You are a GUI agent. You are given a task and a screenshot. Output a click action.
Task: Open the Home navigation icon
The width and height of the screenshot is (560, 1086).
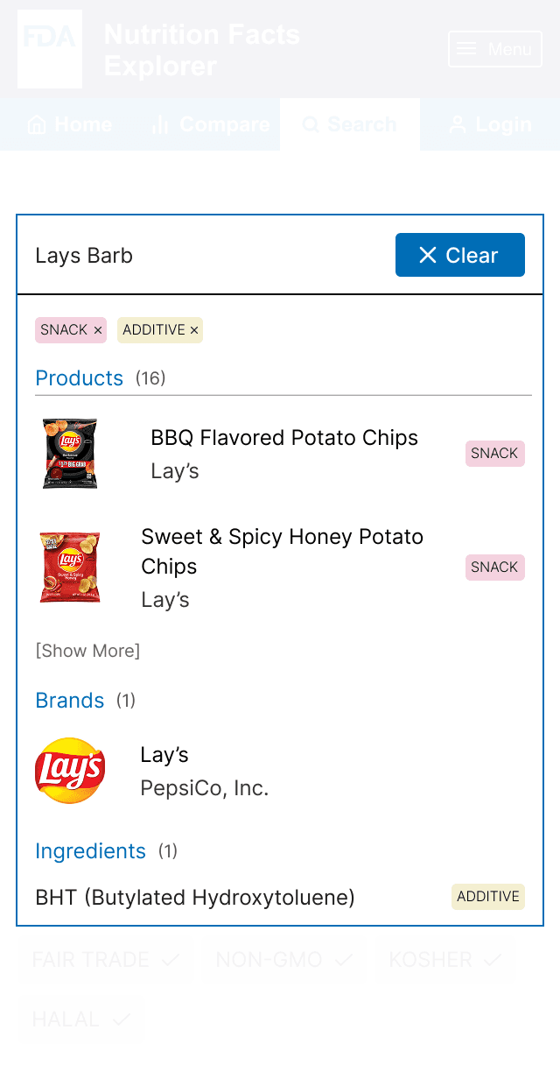click(x=38, y=124)
